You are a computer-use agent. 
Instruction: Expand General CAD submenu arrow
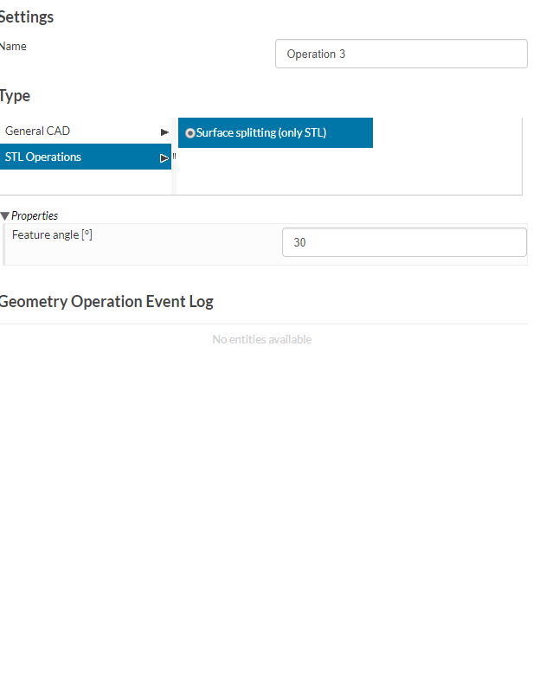click(x=164, y=132)
